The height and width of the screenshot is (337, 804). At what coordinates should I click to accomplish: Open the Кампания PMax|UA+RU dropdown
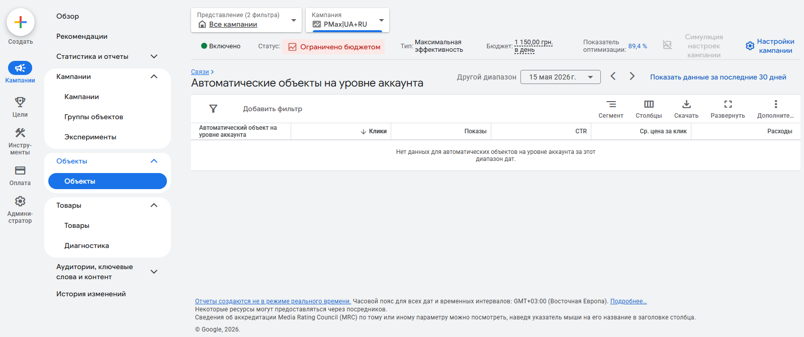tap(347, 20)
